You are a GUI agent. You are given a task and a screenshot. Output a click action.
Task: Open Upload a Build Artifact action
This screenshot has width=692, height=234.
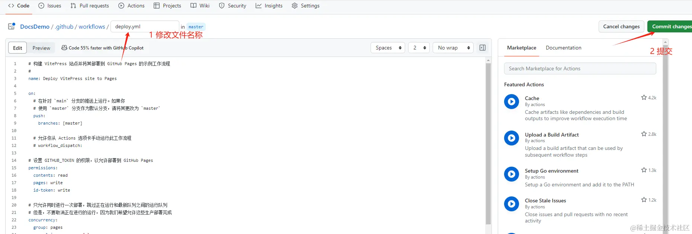[552, 135]
